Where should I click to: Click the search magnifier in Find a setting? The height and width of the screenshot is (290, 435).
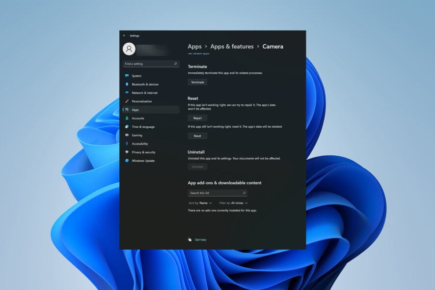point(175,64)
